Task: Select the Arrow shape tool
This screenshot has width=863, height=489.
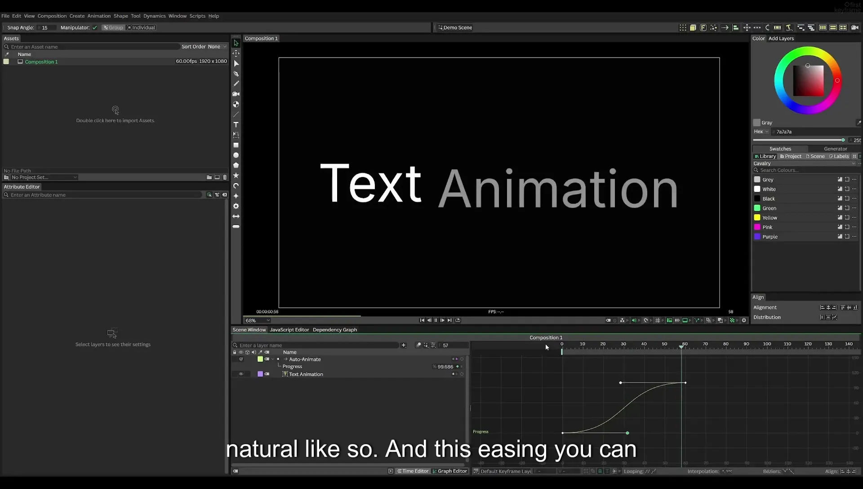Action: [x=236, y=216]
